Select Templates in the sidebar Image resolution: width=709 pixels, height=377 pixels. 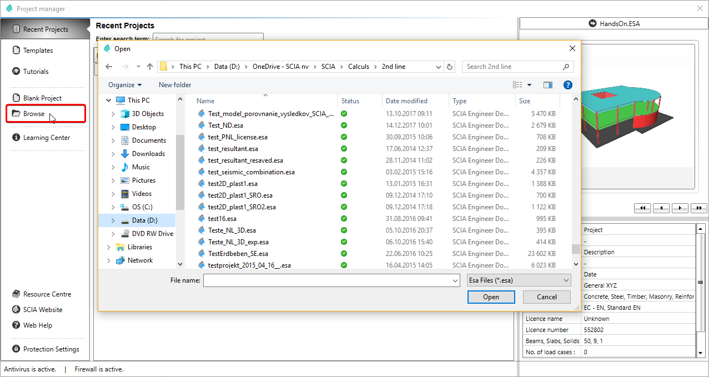(x=38, y=51)
